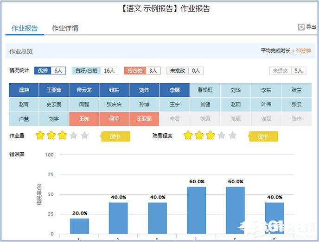Click second star of 作业量 rating
Viewport: 319px width, 242px height.
51,135
